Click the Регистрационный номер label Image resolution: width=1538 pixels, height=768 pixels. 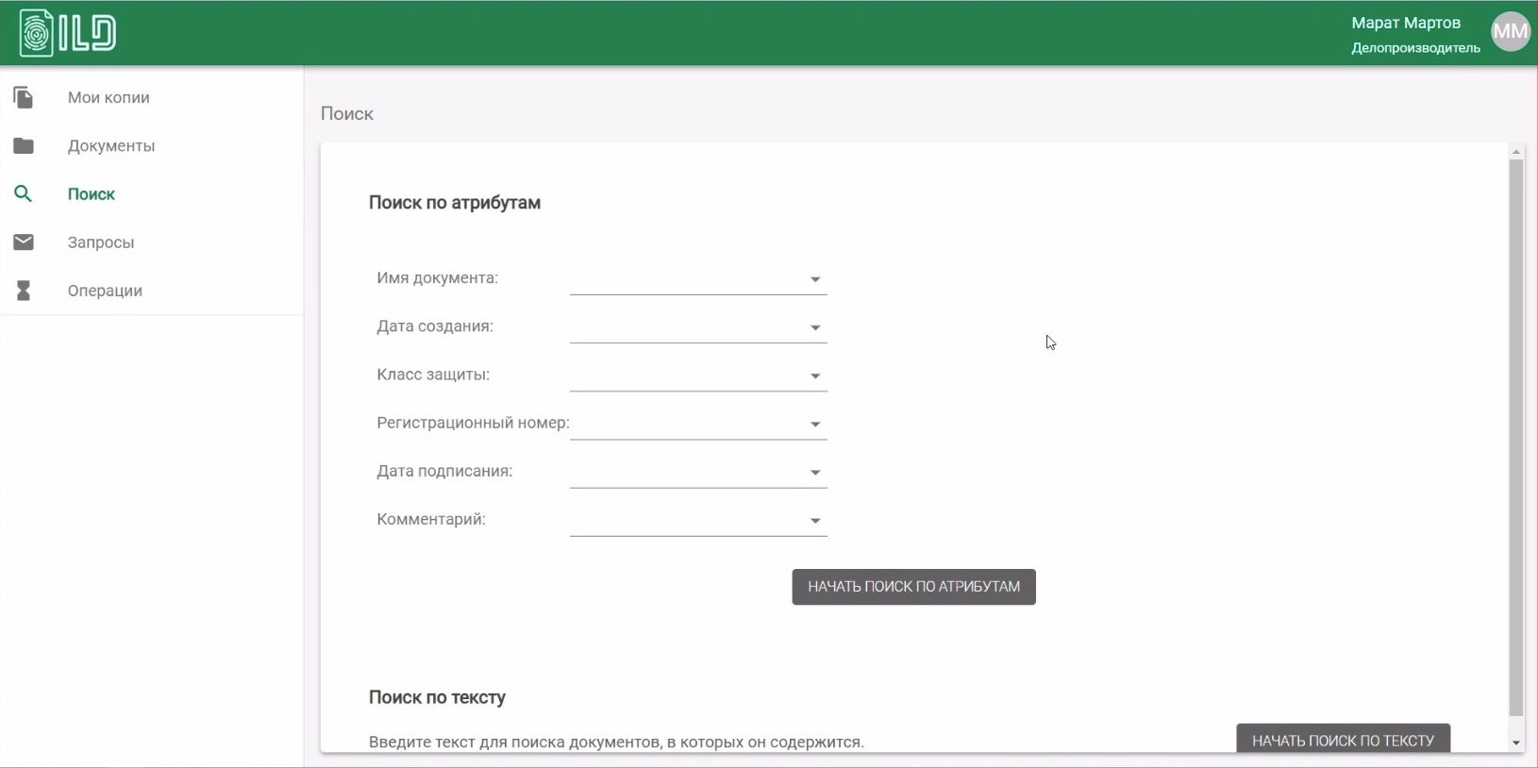click(473, 423)
